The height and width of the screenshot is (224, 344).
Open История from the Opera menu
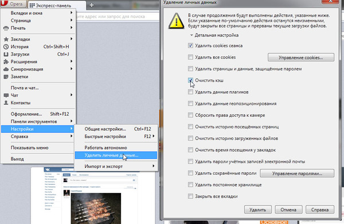point(38,46)
